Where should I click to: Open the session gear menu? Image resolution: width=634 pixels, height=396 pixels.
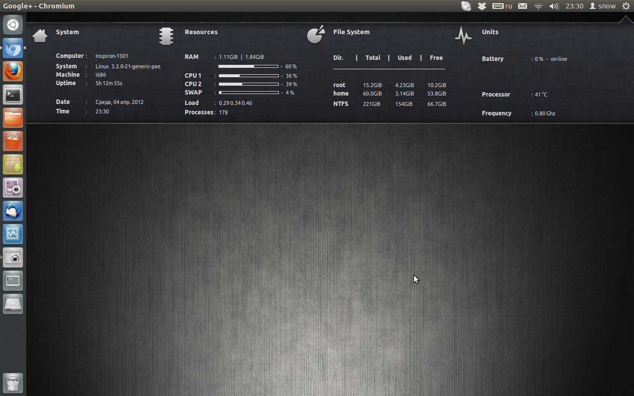point(626,6)
